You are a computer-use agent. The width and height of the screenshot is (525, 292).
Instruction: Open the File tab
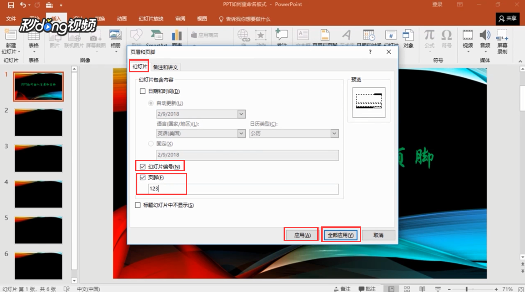(x=11, y=19)
